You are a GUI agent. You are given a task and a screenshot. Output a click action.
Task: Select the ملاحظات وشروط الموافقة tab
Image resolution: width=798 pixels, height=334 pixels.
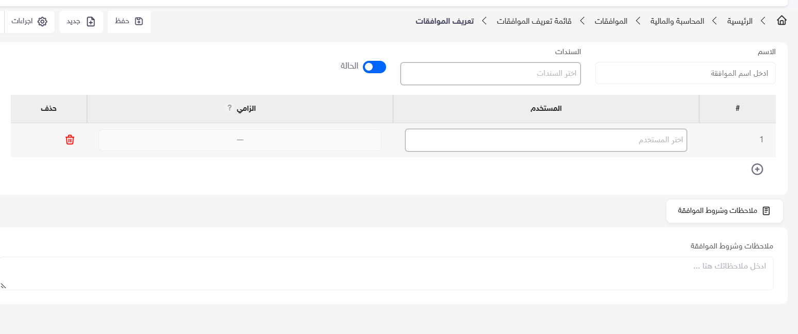coord(725,211)
